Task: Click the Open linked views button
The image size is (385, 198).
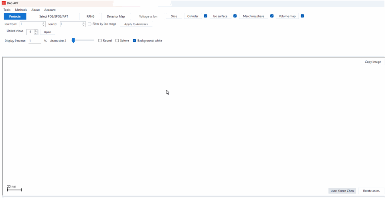Action: tap(47, 32)
